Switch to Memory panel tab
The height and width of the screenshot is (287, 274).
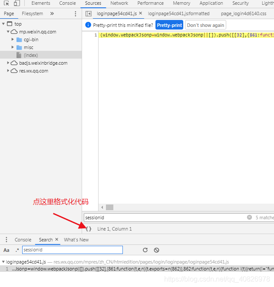pyautogui.click(x=182, y=3)
